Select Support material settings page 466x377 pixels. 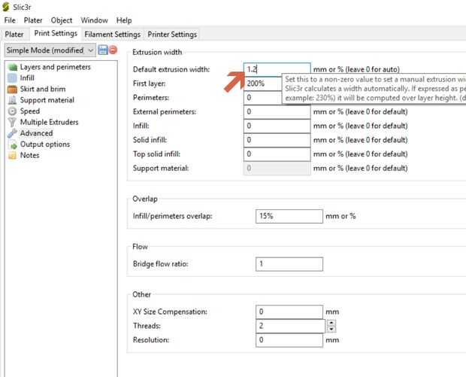(47, 100)
